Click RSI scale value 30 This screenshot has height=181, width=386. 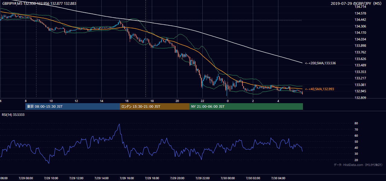click(x=356, y=154)
